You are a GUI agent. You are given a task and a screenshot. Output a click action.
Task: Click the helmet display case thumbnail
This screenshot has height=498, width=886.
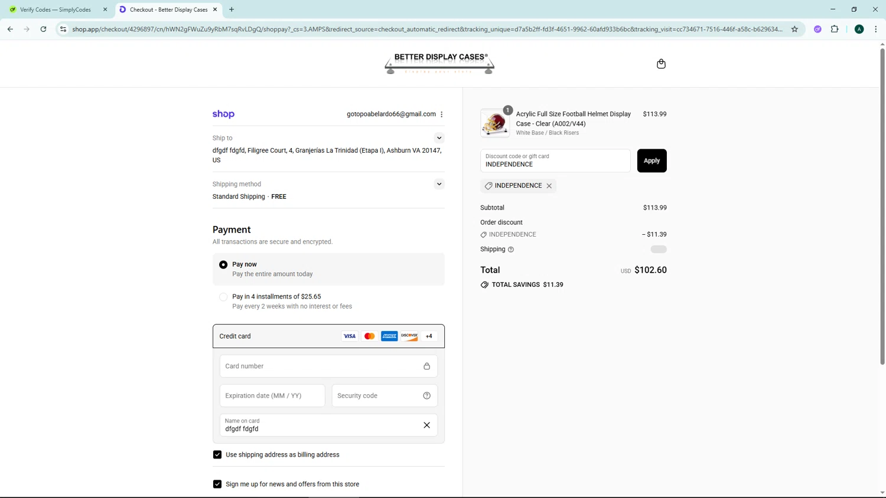[495, 123]
